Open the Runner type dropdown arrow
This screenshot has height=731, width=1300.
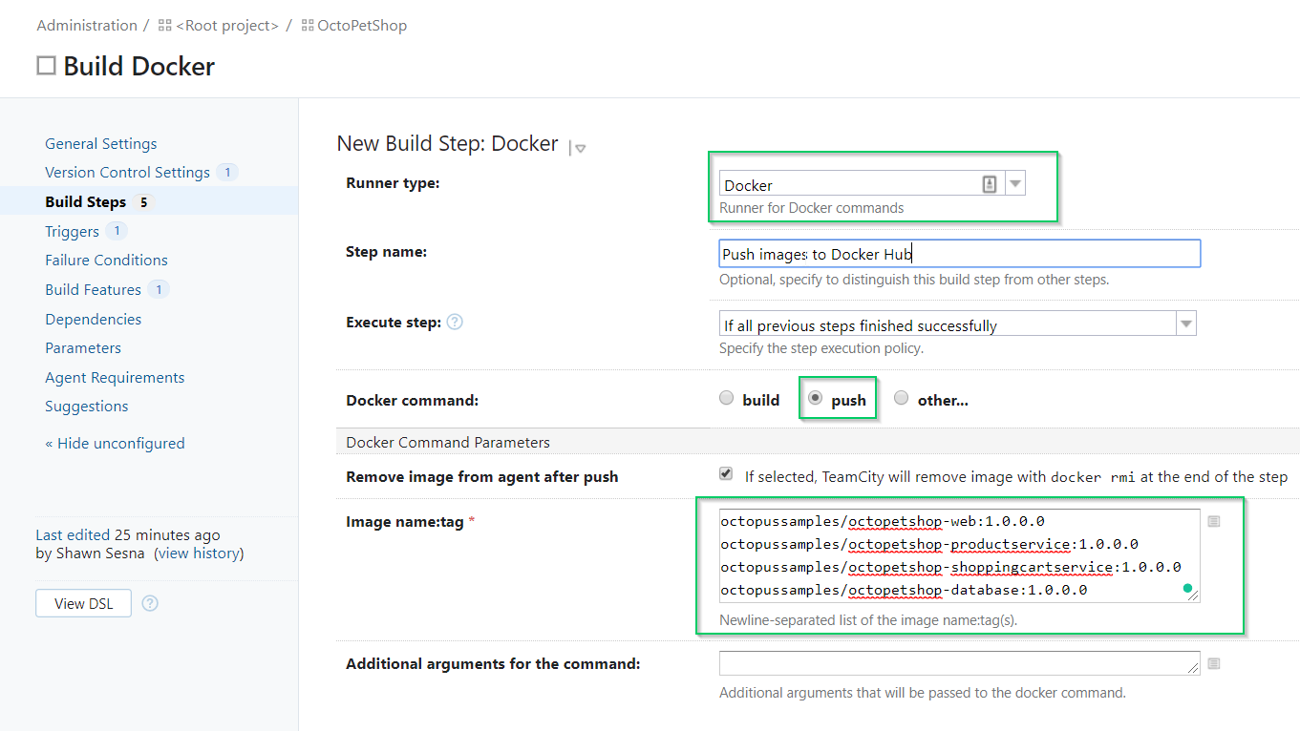click(x=1015, y=184)
